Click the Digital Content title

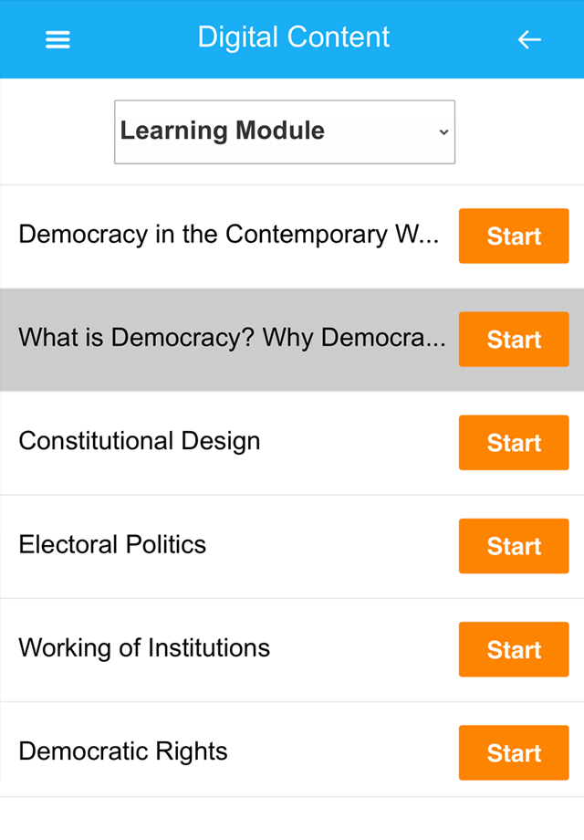(x=293, y=37)
